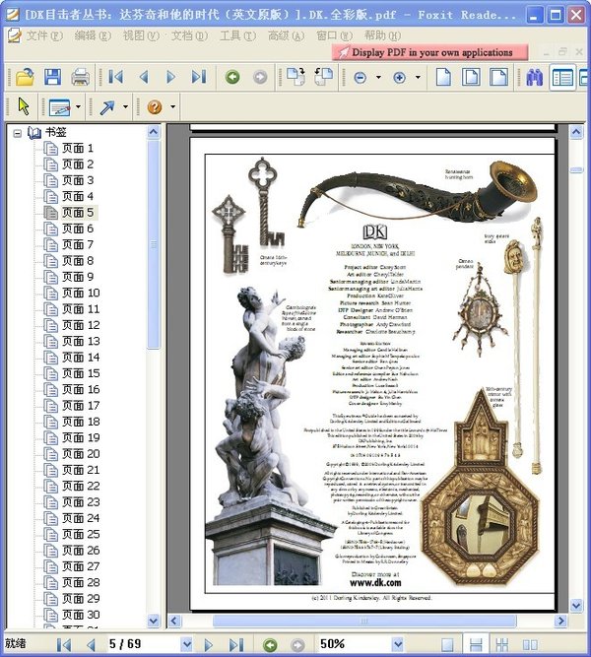Screen dimensions: 591x657
Task: Click Display PDF in your own applications banner
Action: [x=430, y=52]
